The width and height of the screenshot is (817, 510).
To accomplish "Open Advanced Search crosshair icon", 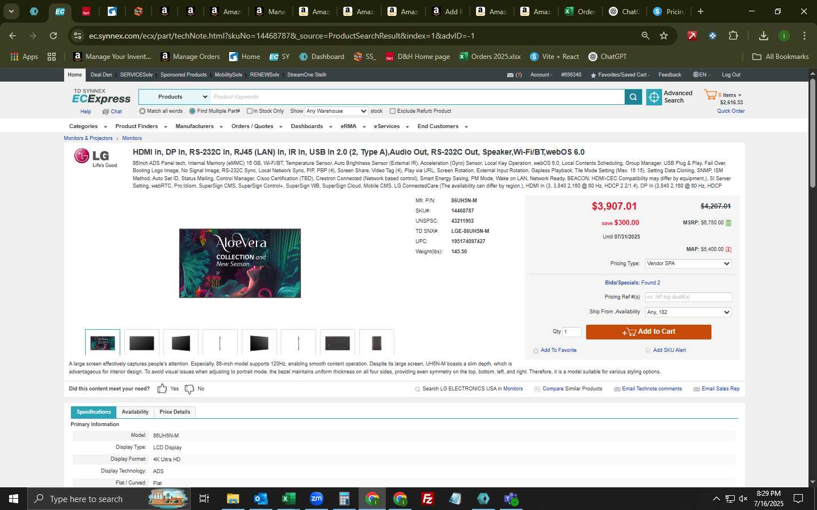I will (x=654, y=97).
